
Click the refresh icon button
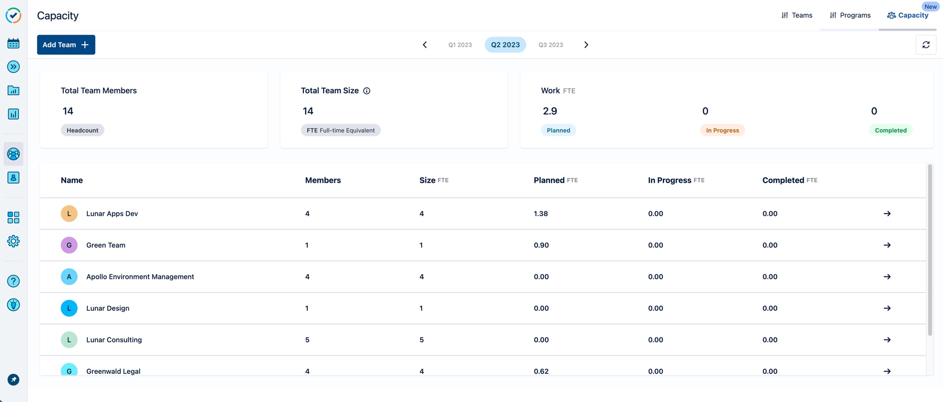926,45
